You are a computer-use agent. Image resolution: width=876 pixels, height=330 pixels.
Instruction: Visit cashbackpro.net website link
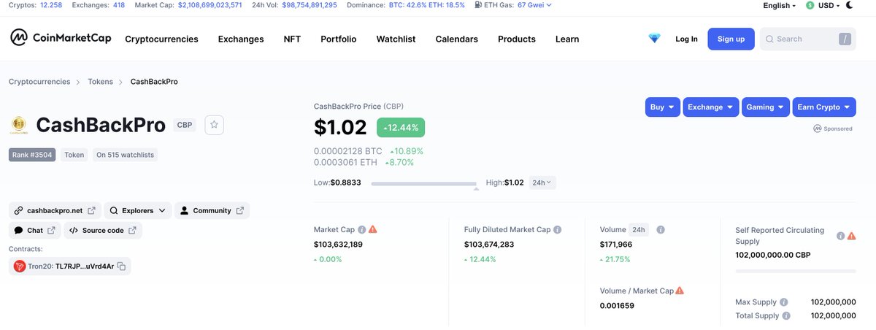[x=55, y=210]
